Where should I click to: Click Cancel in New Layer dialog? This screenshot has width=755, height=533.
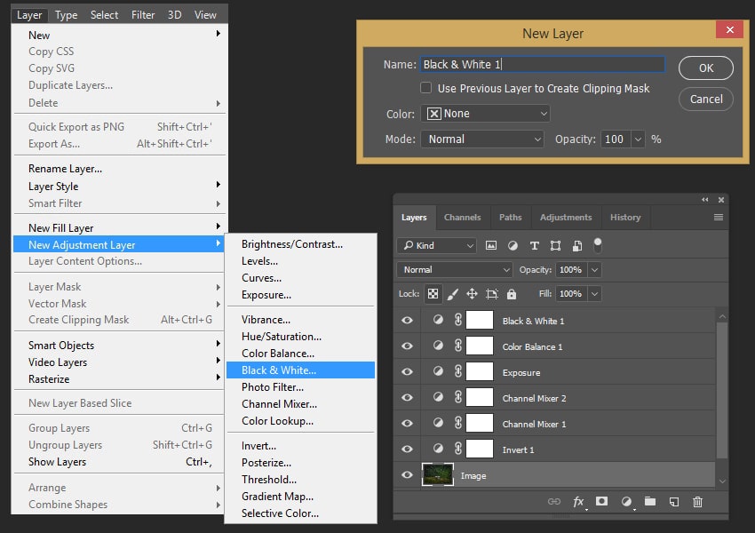pyautogui.click(x=705, y=99)
